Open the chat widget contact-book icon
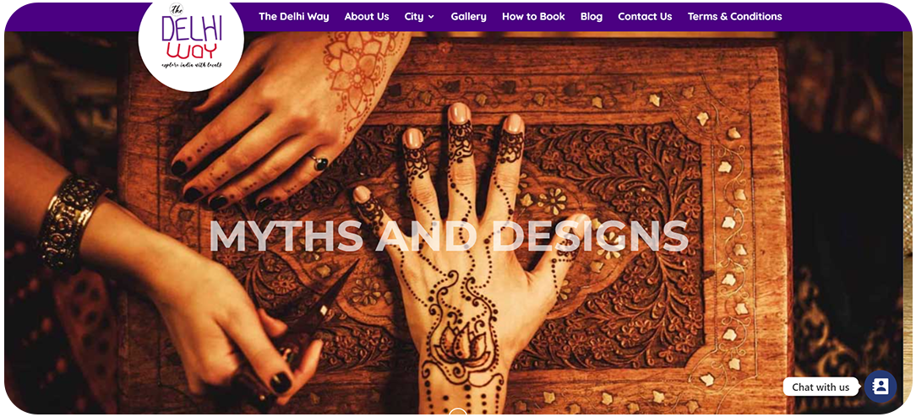 coord(881,386)
